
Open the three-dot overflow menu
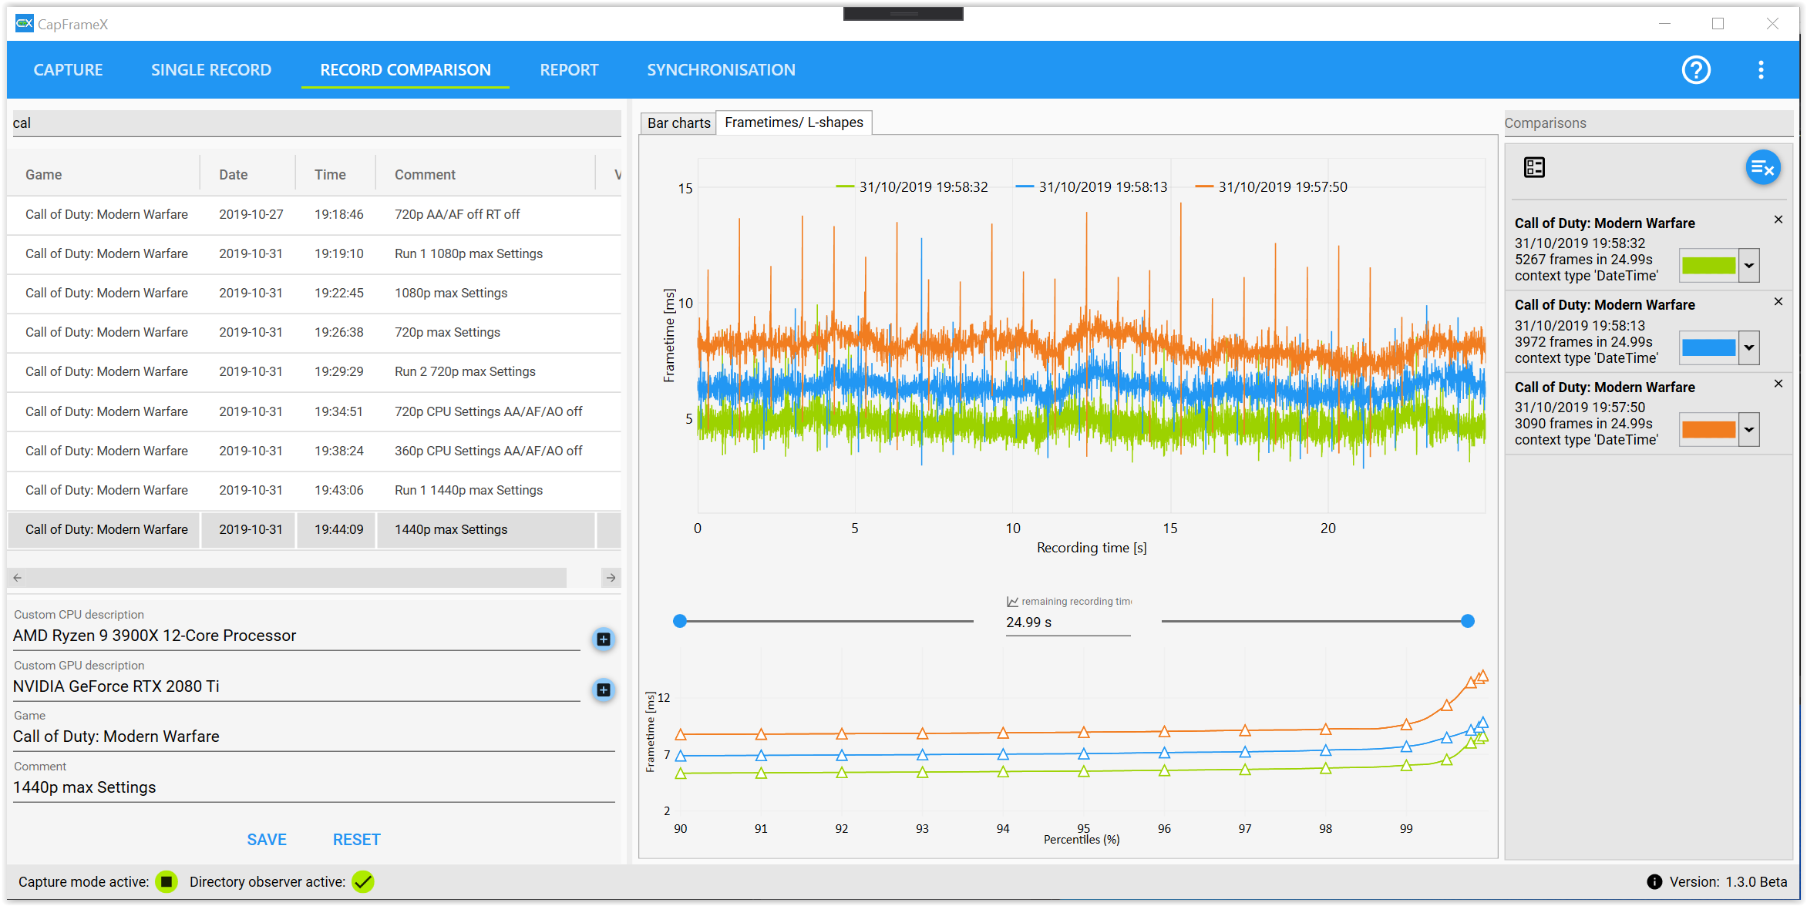[1761, 70]
